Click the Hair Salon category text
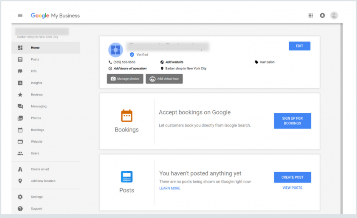Screen dimensions: 357x218 [267, 62]
